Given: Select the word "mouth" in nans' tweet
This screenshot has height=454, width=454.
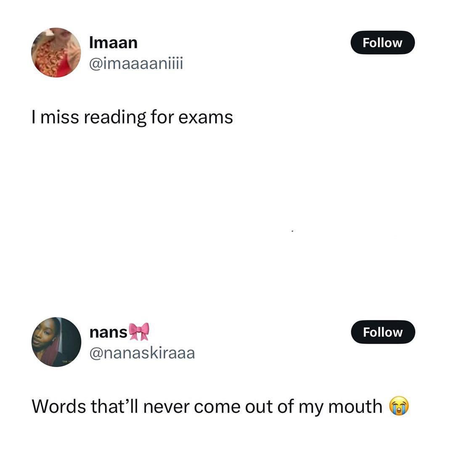Looking at the screenshot, I should click(x=355, y=406).
